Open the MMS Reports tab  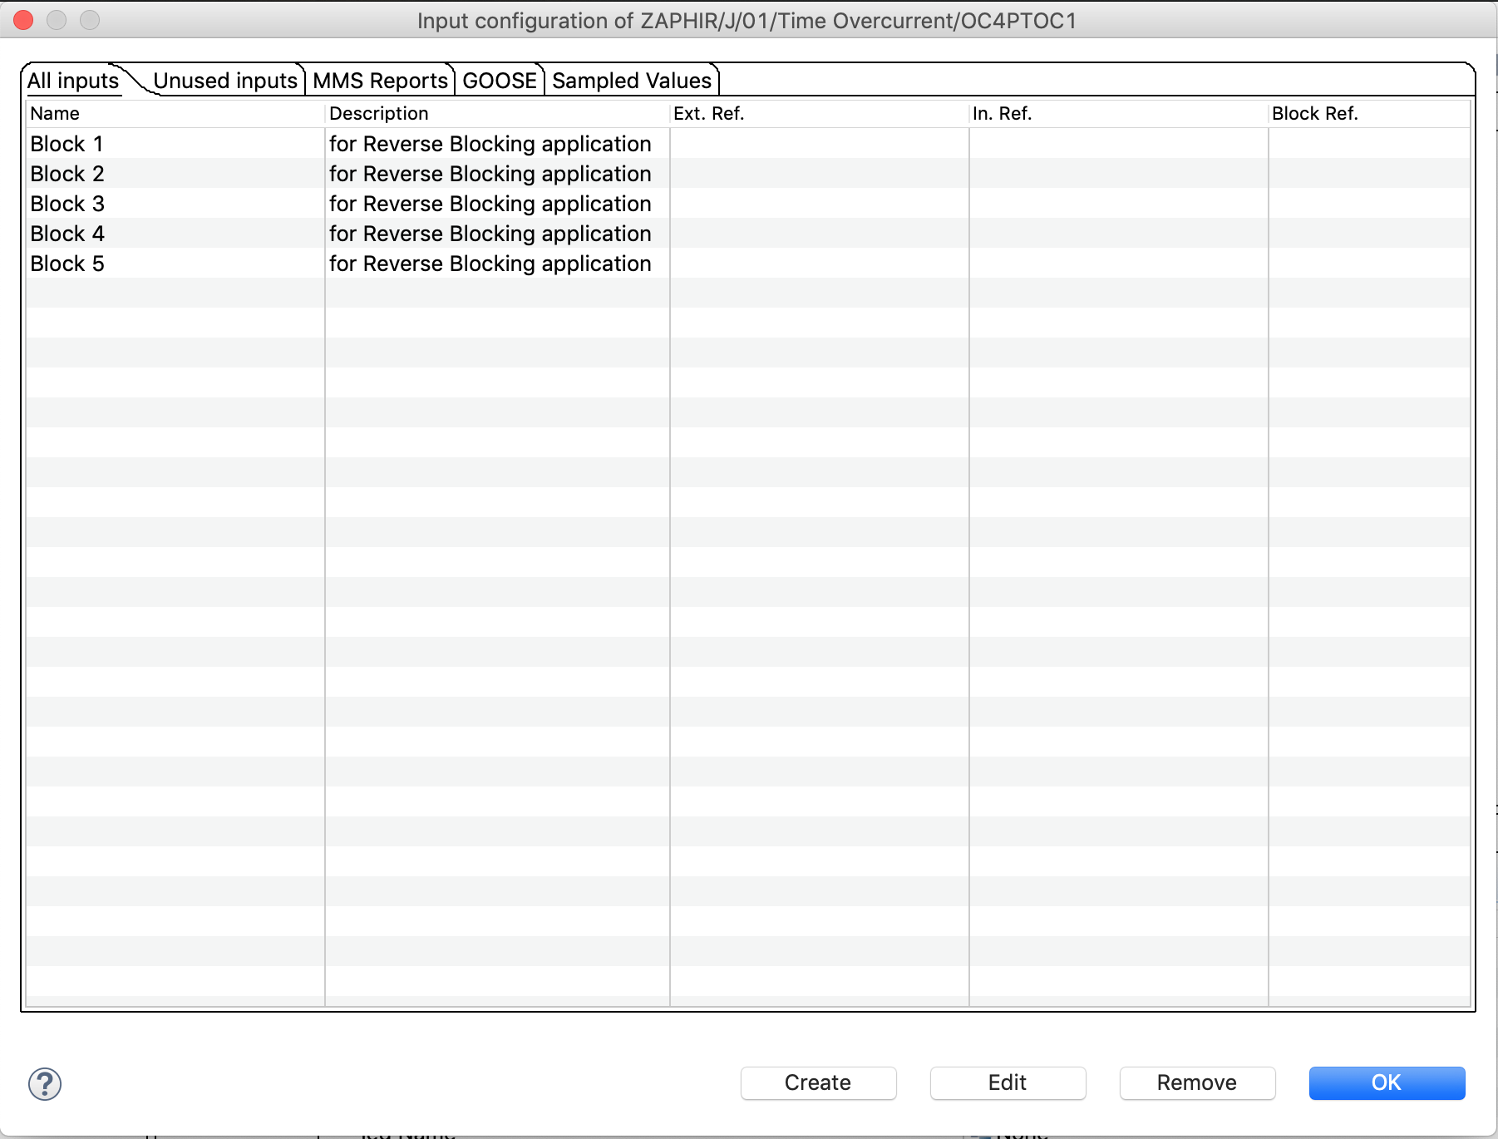(x=380, y=81)
